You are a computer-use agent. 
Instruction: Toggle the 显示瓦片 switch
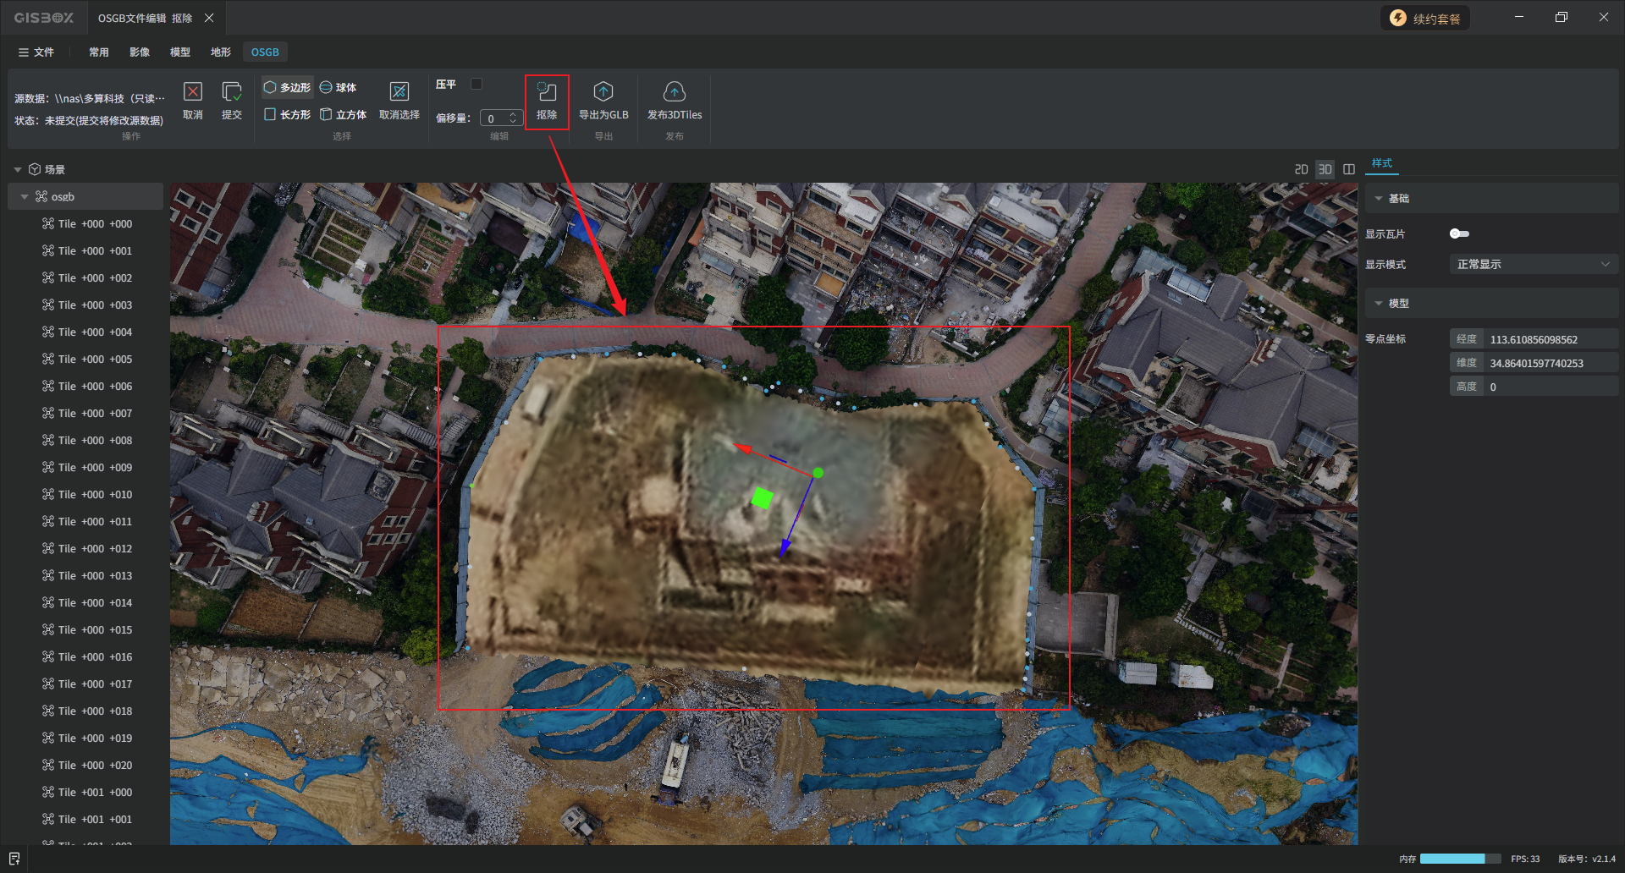click(1459, 233)
